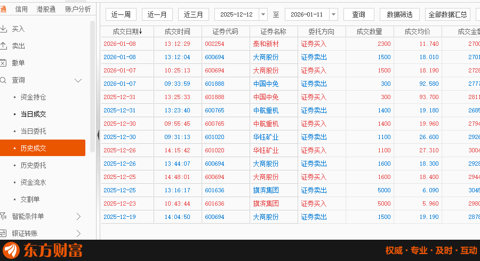Open the 账户分析 tab

click(78, 9)
